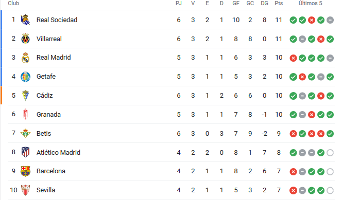The height and width of the screenshot is (200, 342).
Task: Click the Villarreal club crest
Action: coord(25,39)
